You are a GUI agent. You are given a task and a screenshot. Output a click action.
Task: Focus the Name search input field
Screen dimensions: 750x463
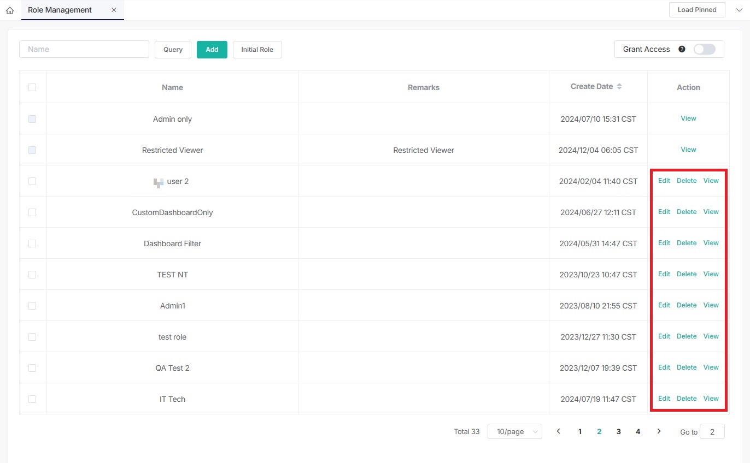click(84, 49)
